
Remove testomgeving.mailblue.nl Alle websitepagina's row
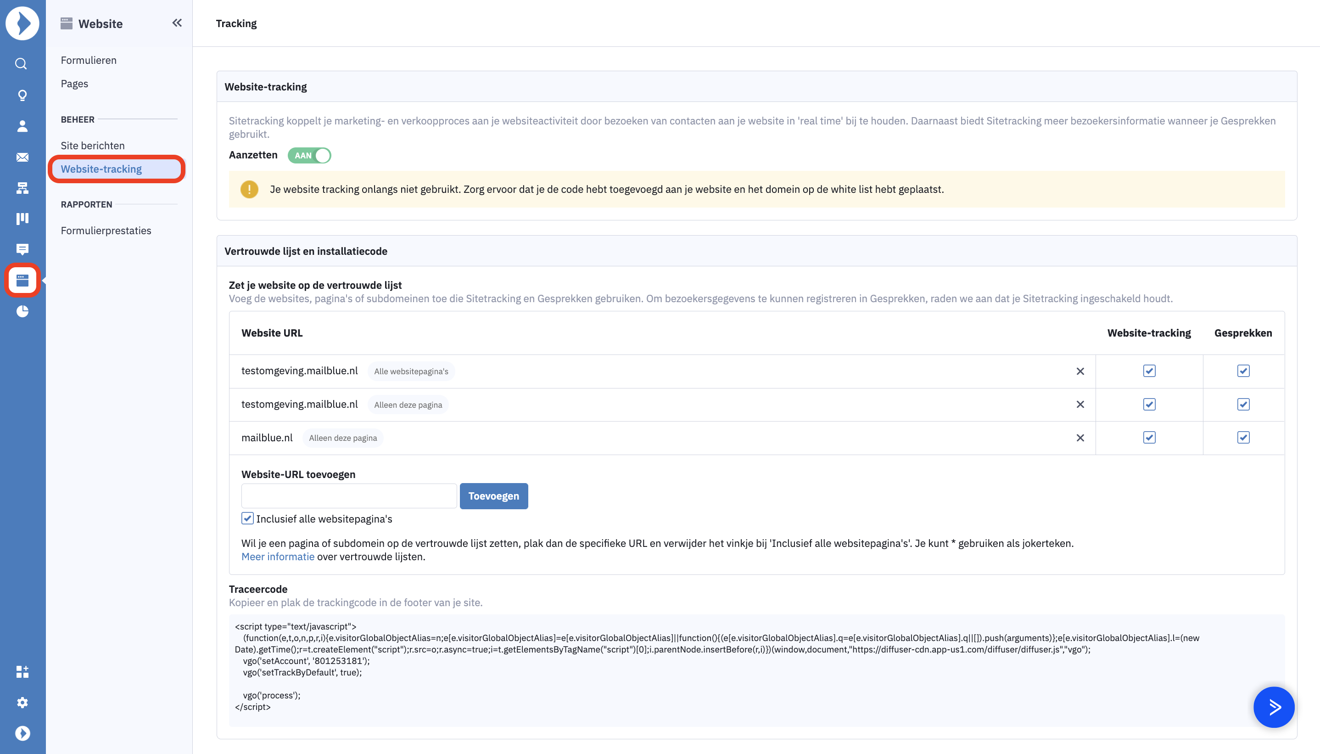[1080, 371]
